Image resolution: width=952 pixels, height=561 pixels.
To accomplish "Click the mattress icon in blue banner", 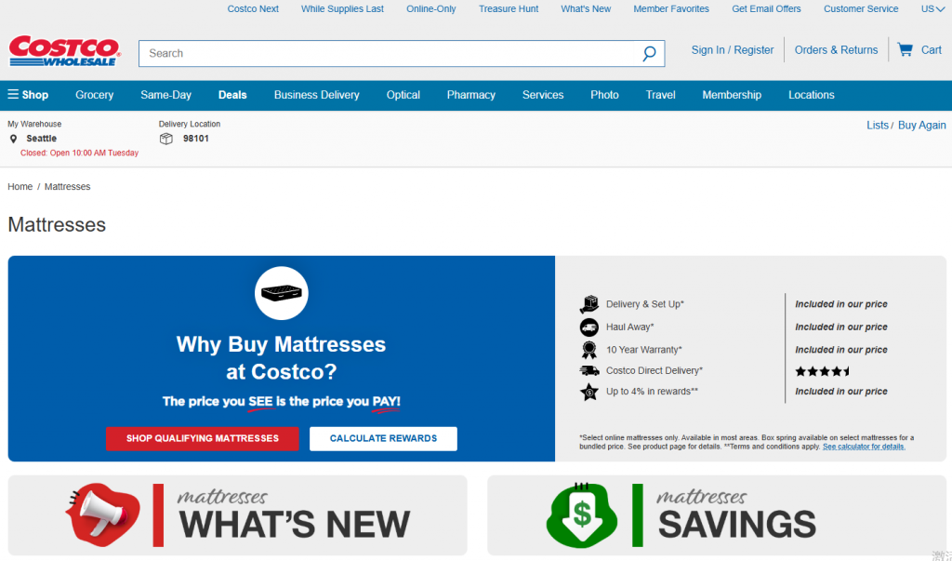I will click(281, 293).
